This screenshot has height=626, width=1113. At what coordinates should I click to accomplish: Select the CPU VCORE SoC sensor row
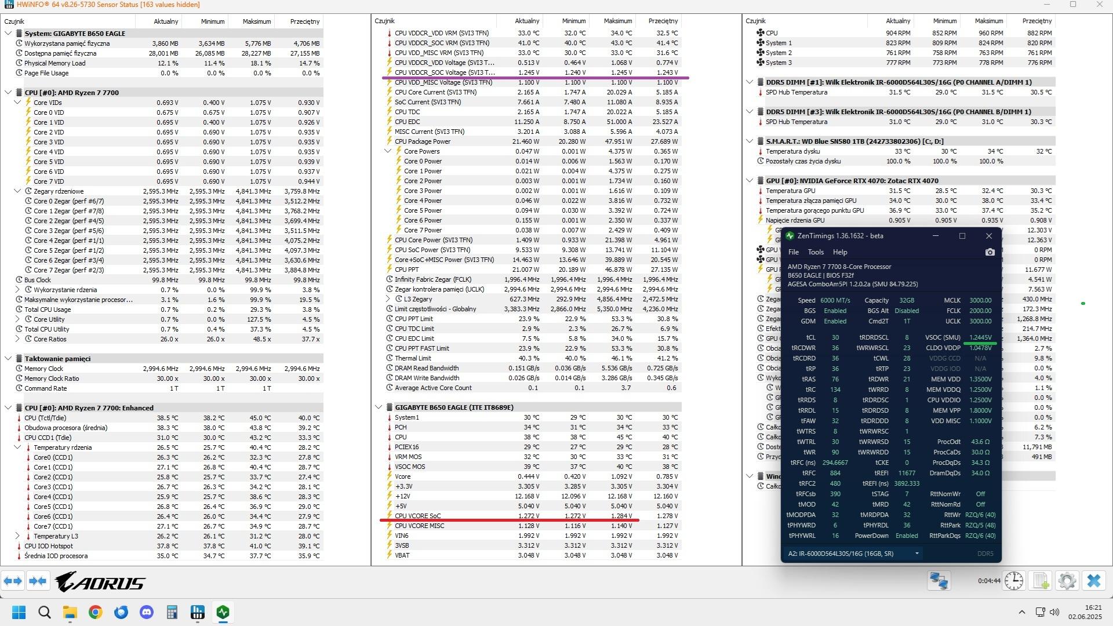click(417, 516)
